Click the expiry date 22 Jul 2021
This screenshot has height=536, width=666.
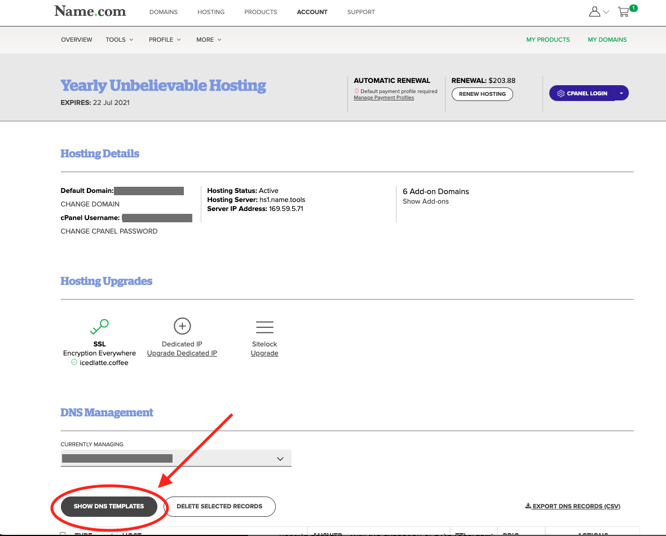coord(111,103)
